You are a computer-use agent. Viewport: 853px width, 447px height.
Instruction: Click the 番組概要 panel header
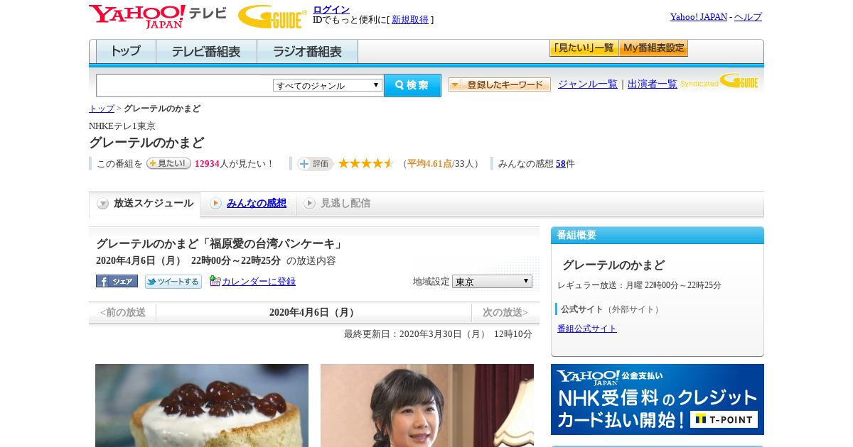point(658,236)
